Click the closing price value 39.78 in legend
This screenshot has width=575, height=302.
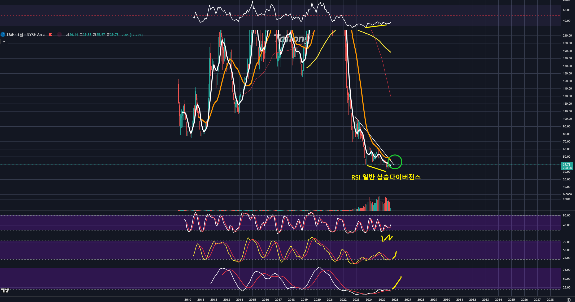click(114, 35)
